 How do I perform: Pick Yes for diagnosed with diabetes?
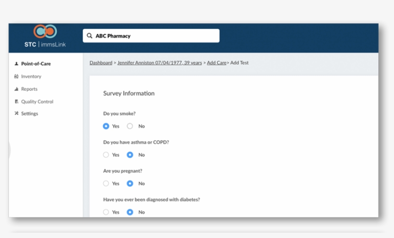pos(106,212)
